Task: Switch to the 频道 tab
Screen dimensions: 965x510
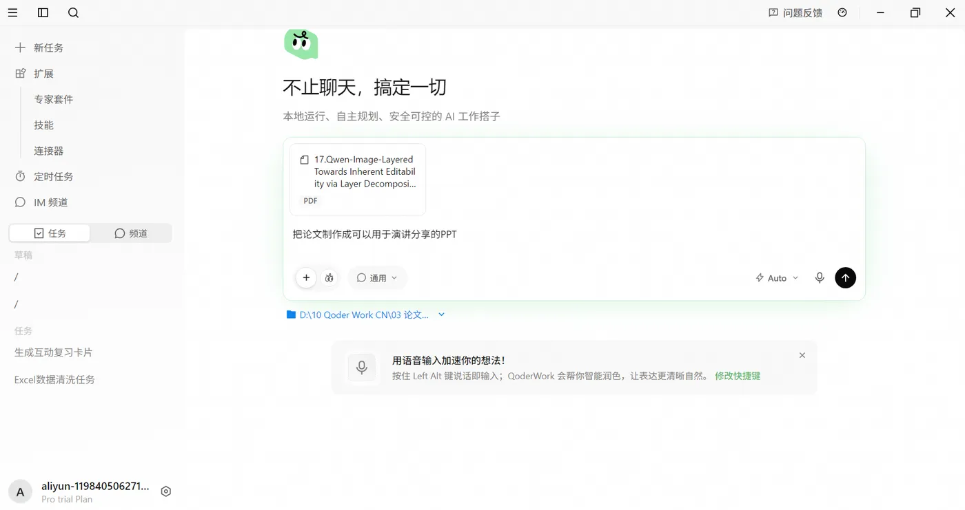Action: pyautogui.click(x=131, y=233)
